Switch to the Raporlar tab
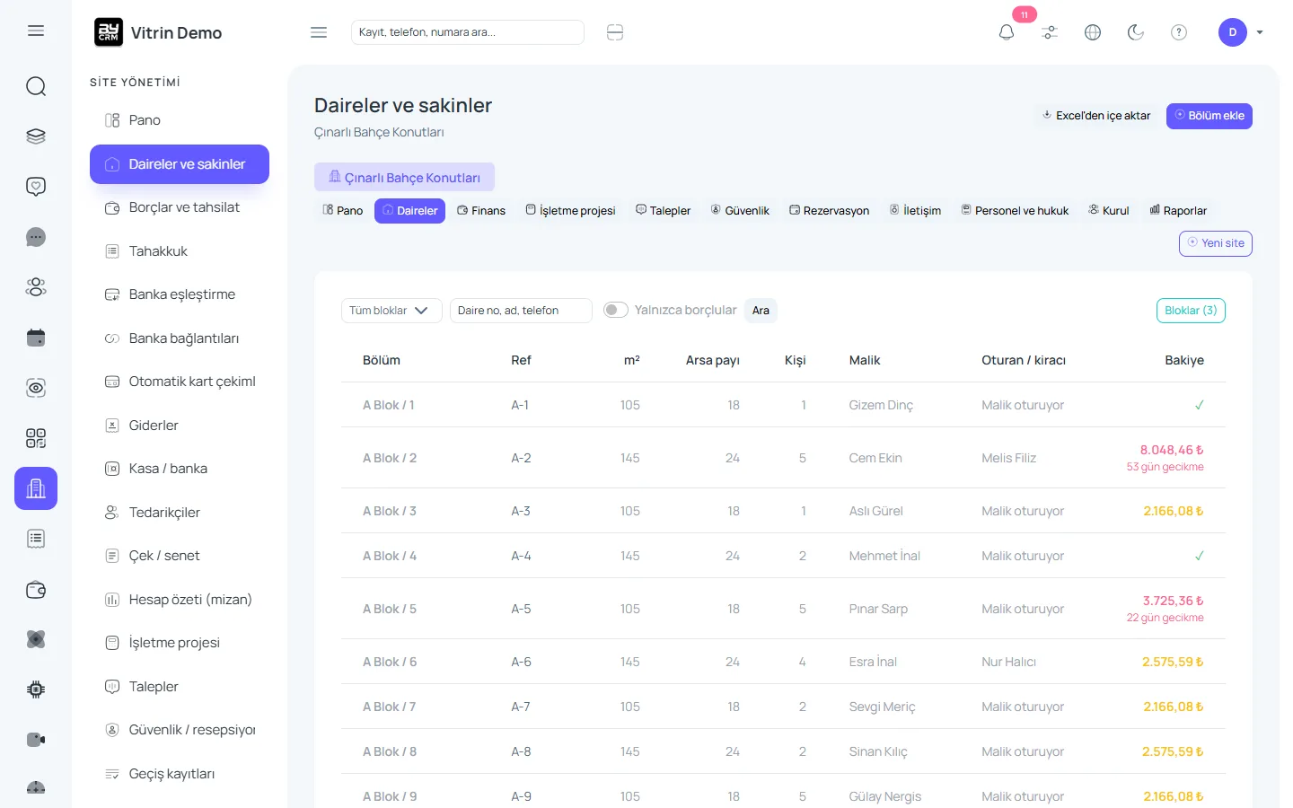 (x=1178, y=211)
